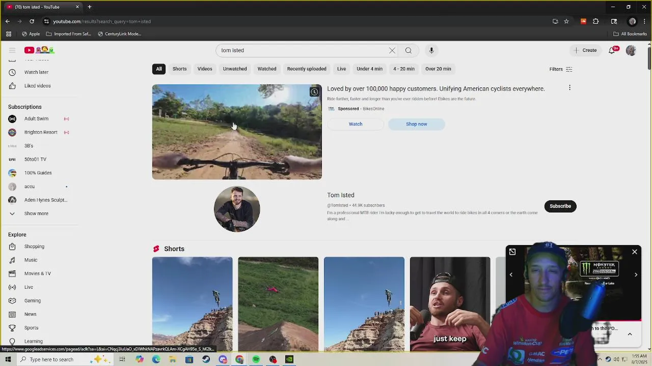Image resolution: width=652 pixels, height=366 pixels.
Task: Open the Adult Swim subscription channel
Action: (x=36, y=118)
